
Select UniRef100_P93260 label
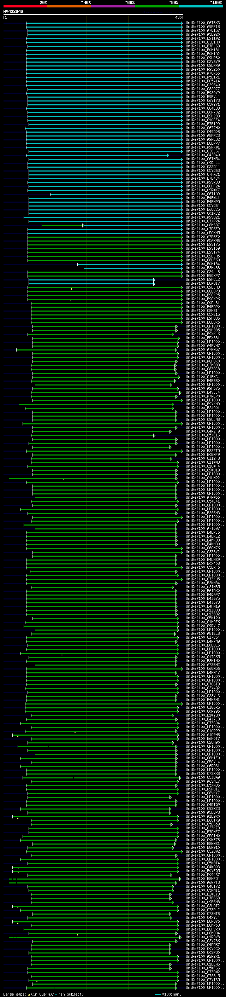pos(203,70)
